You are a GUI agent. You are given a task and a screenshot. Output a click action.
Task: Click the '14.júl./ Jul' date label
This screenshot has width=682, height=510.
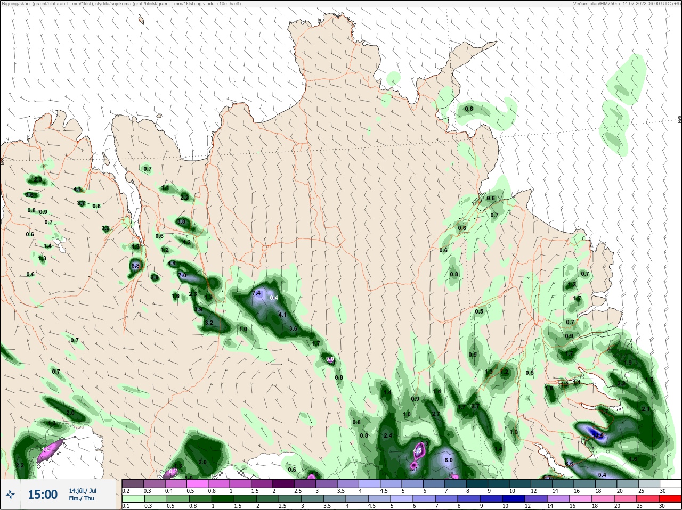(x=83, y=491)
